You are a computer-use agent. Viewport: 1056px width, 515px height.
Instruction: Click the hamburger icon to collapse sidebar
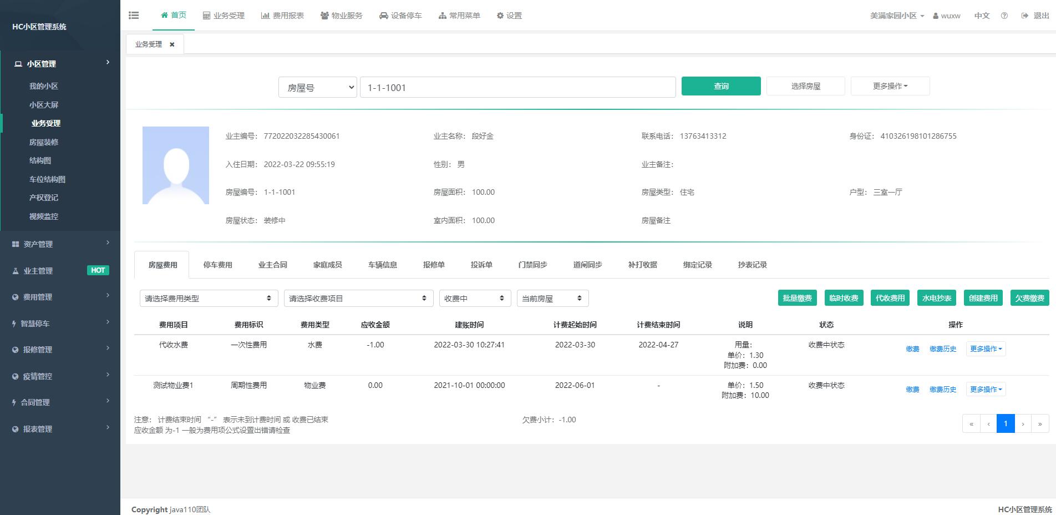click(x=134, y=15)
